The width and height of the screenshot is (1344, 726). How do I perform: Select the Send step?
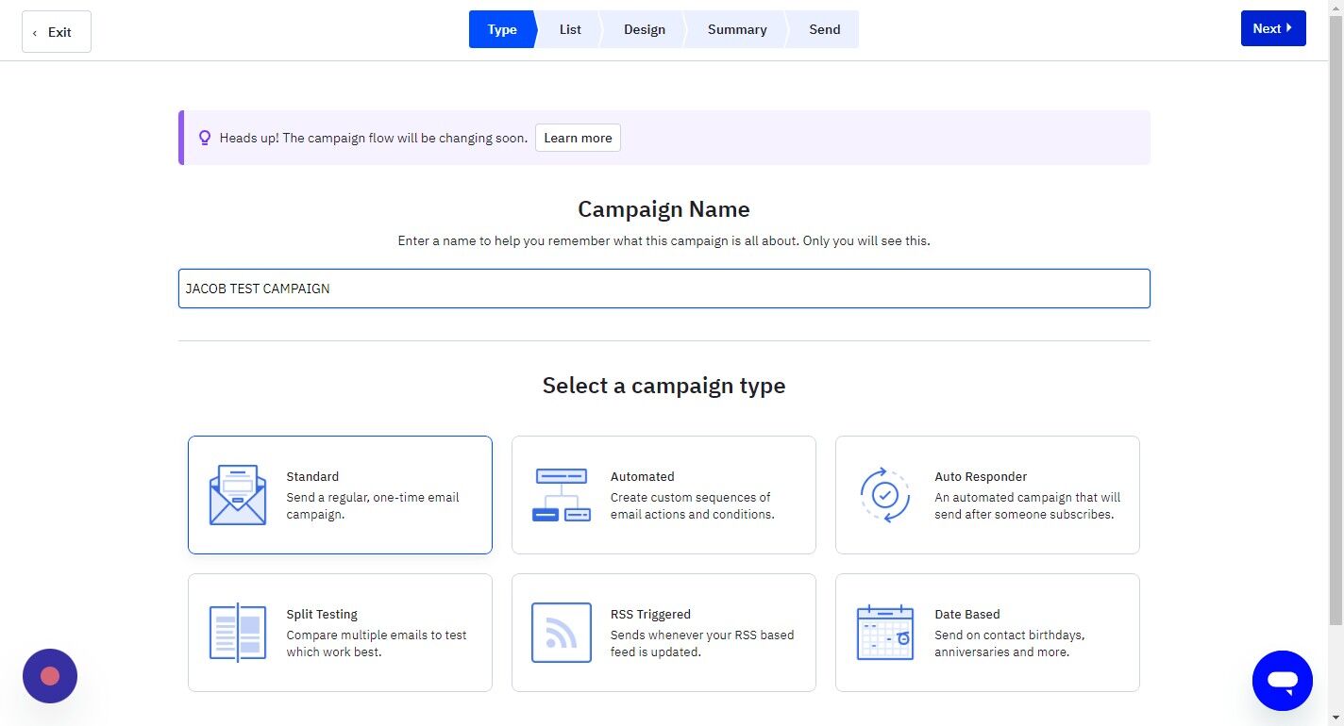824,29
